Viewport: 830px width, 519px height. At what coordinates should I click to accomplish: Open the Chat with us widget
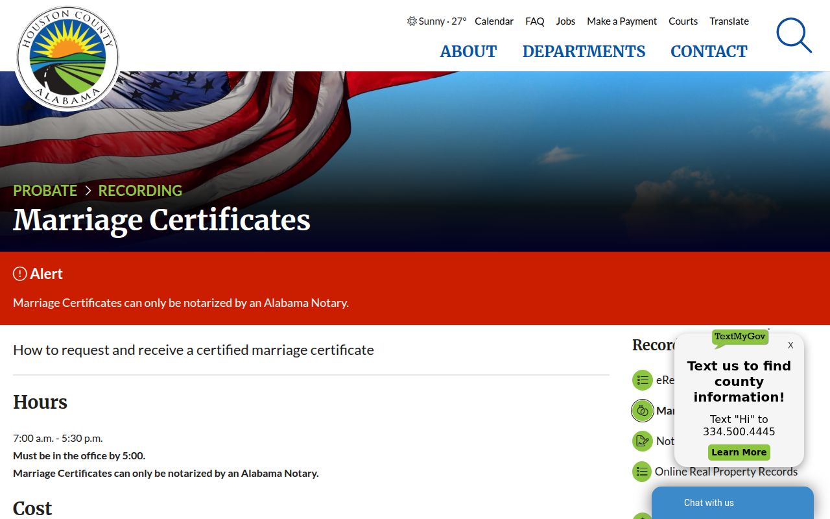click(733, 503)
